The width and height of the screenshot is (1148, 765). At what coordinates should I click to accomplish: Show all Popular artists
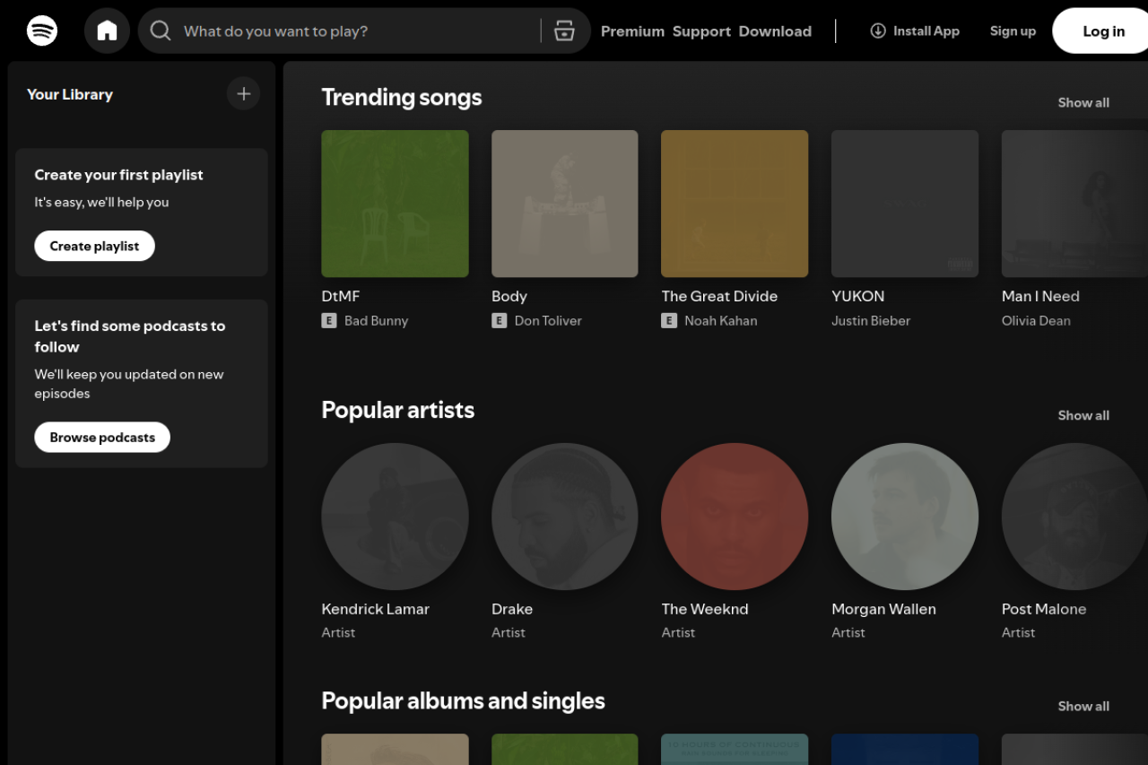tap(1083, 415)
